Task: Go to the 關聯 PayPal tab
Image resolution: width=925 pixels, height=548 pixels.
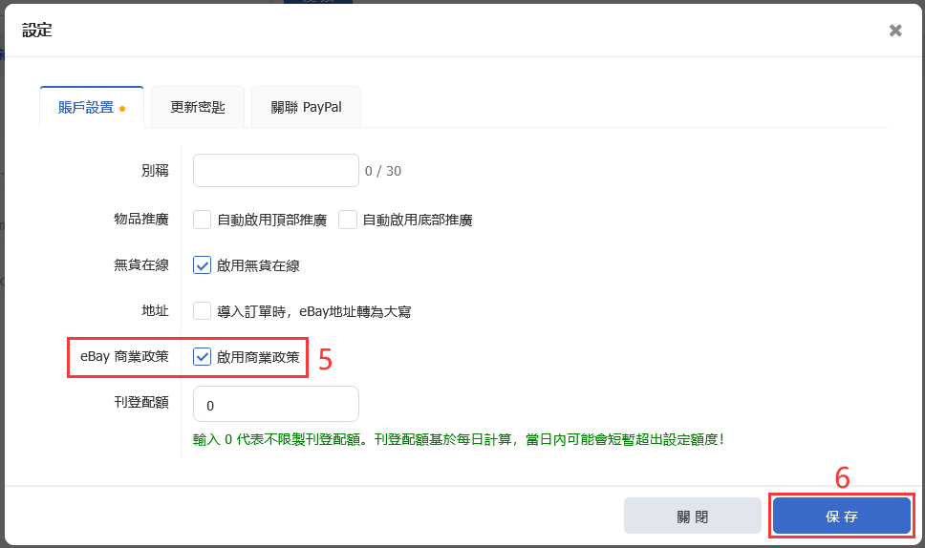Action: 306,108
